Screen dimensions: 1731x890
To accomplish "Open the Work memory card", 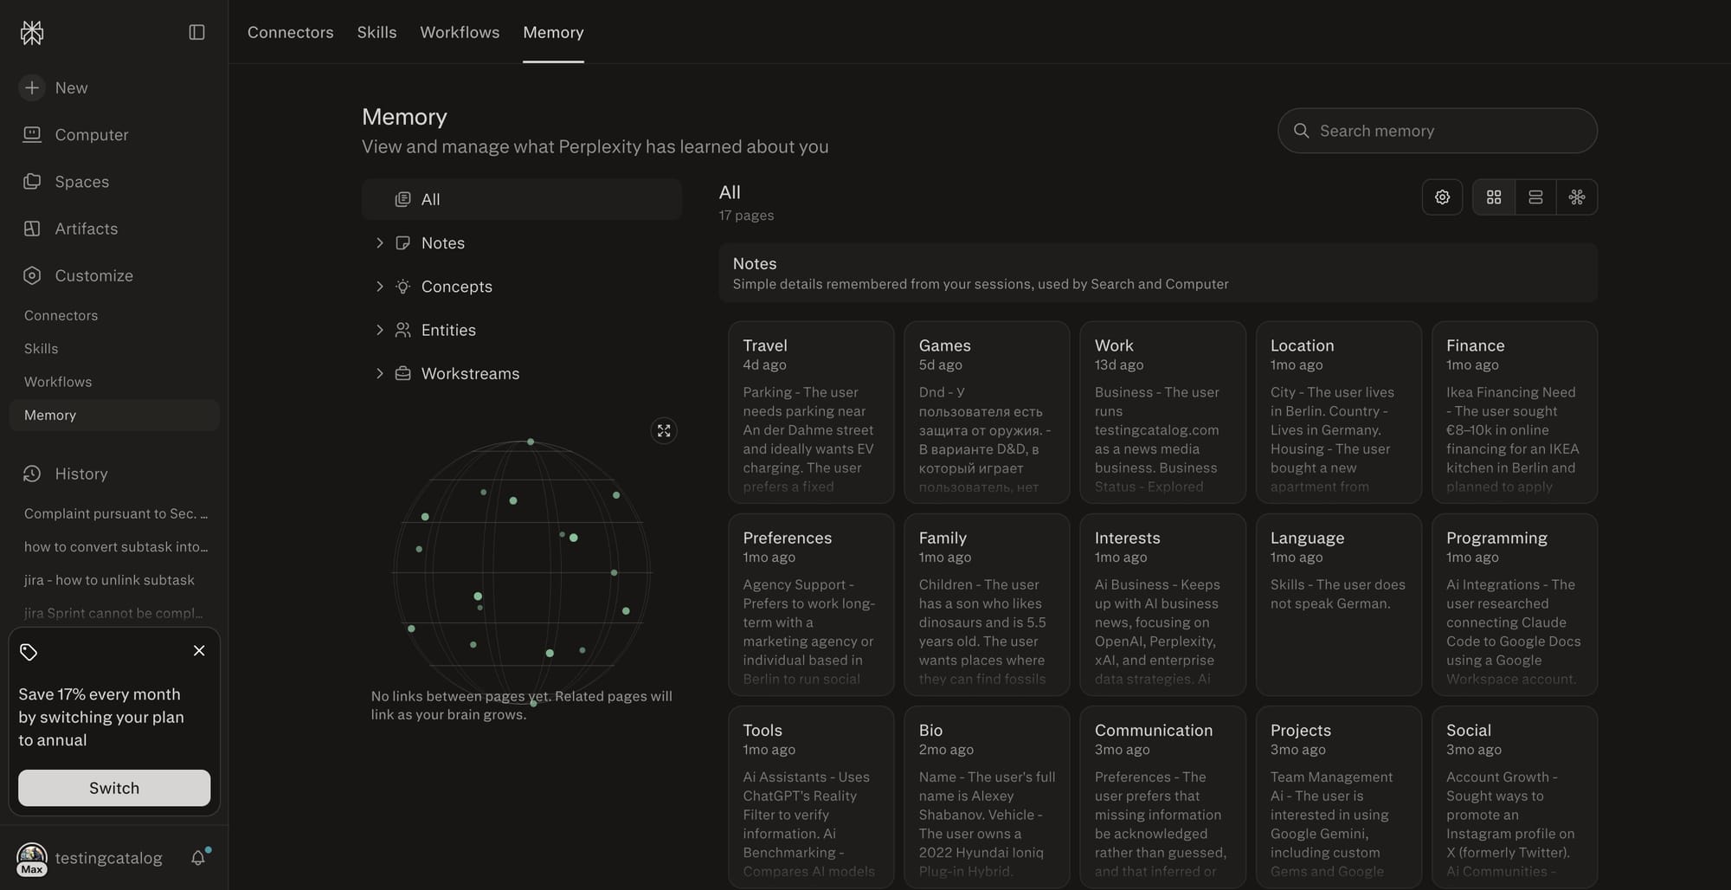I will [x=1162, y=412].
